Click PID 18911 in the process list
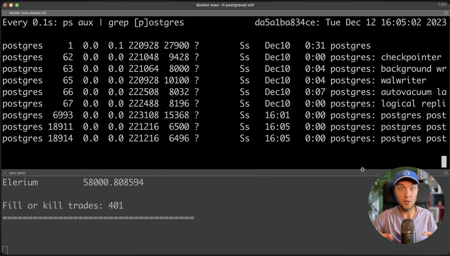 pos(60,127)
